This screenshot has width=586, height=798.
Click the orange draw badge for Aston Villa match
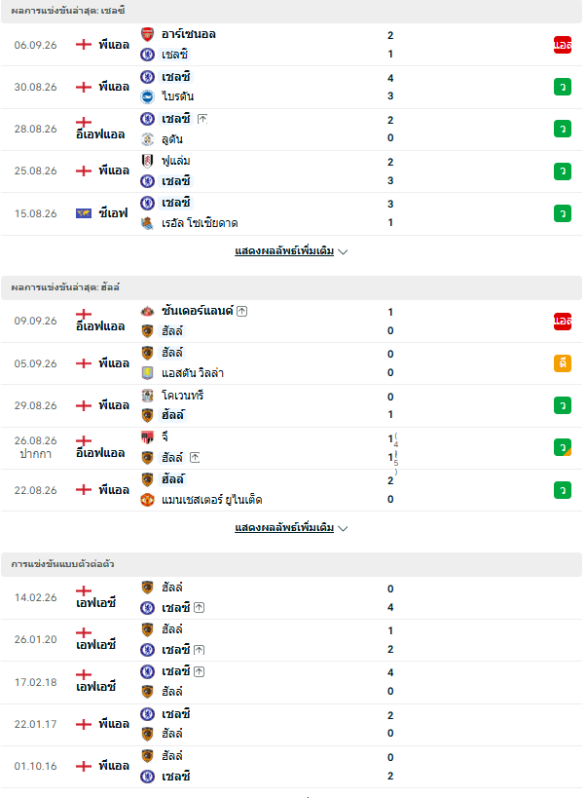tap(563, 363)
